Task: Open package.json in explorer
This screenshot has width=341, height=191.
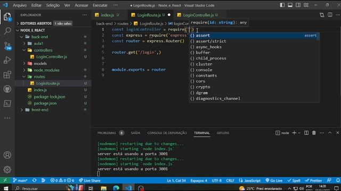Action: pos(45,103)
